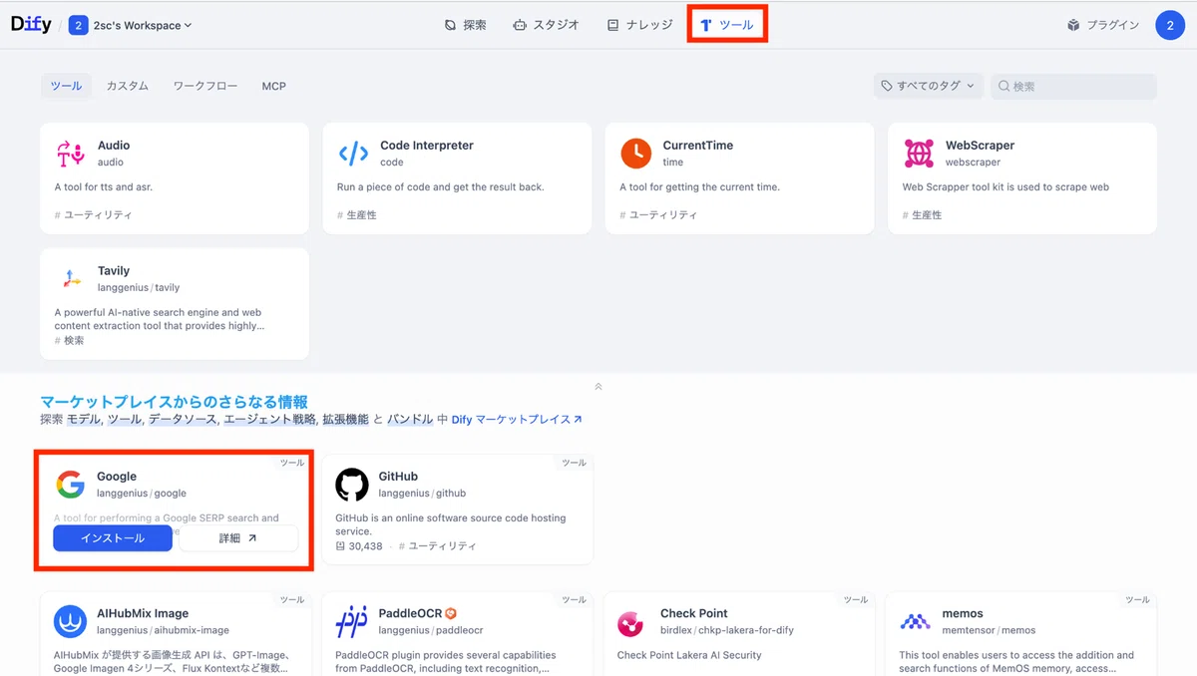Click the CurrentTime clock icon
This screenshot has height=676, width=1197.
[635, 154]
